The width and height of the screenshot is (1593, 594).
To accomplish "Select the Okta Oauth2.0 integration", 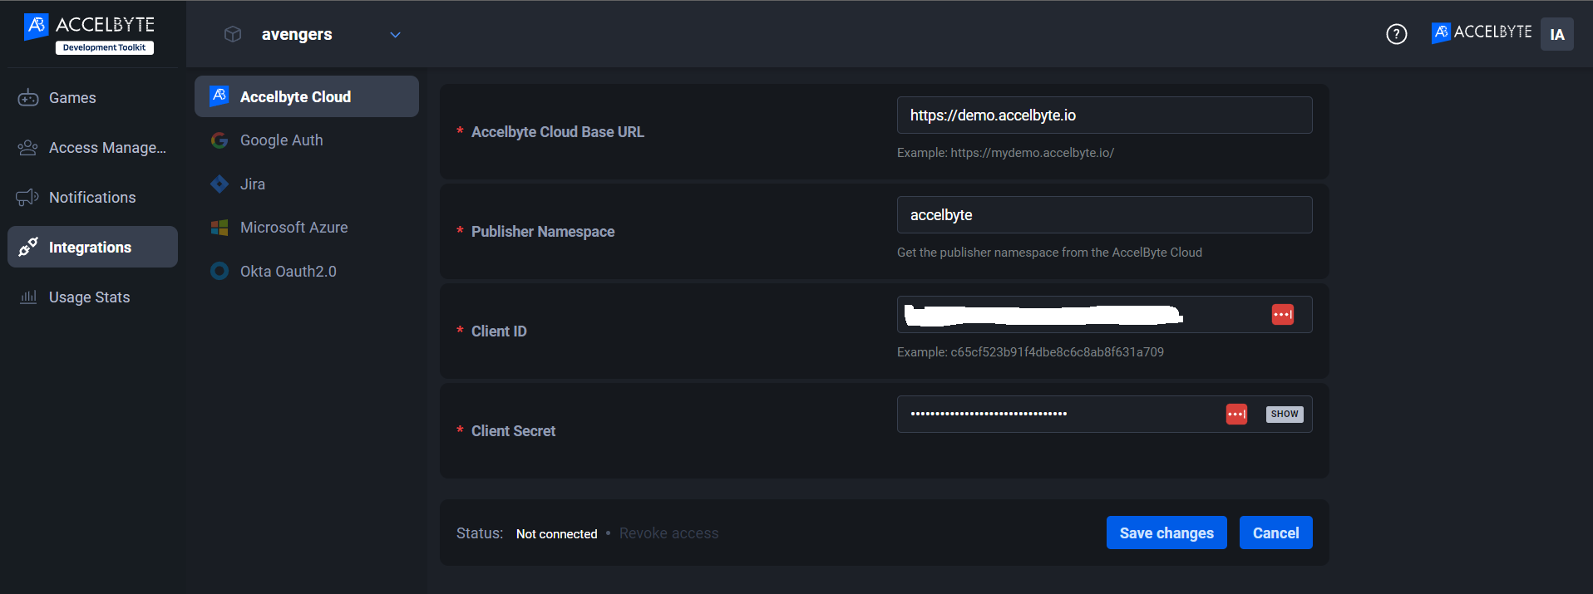I will click(307, 272).
